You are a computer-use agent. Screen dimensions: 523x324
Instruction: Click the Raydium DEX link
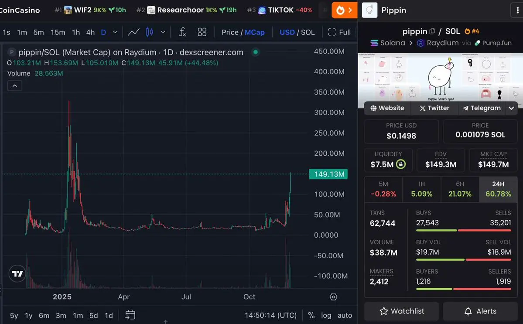[438, 43]
